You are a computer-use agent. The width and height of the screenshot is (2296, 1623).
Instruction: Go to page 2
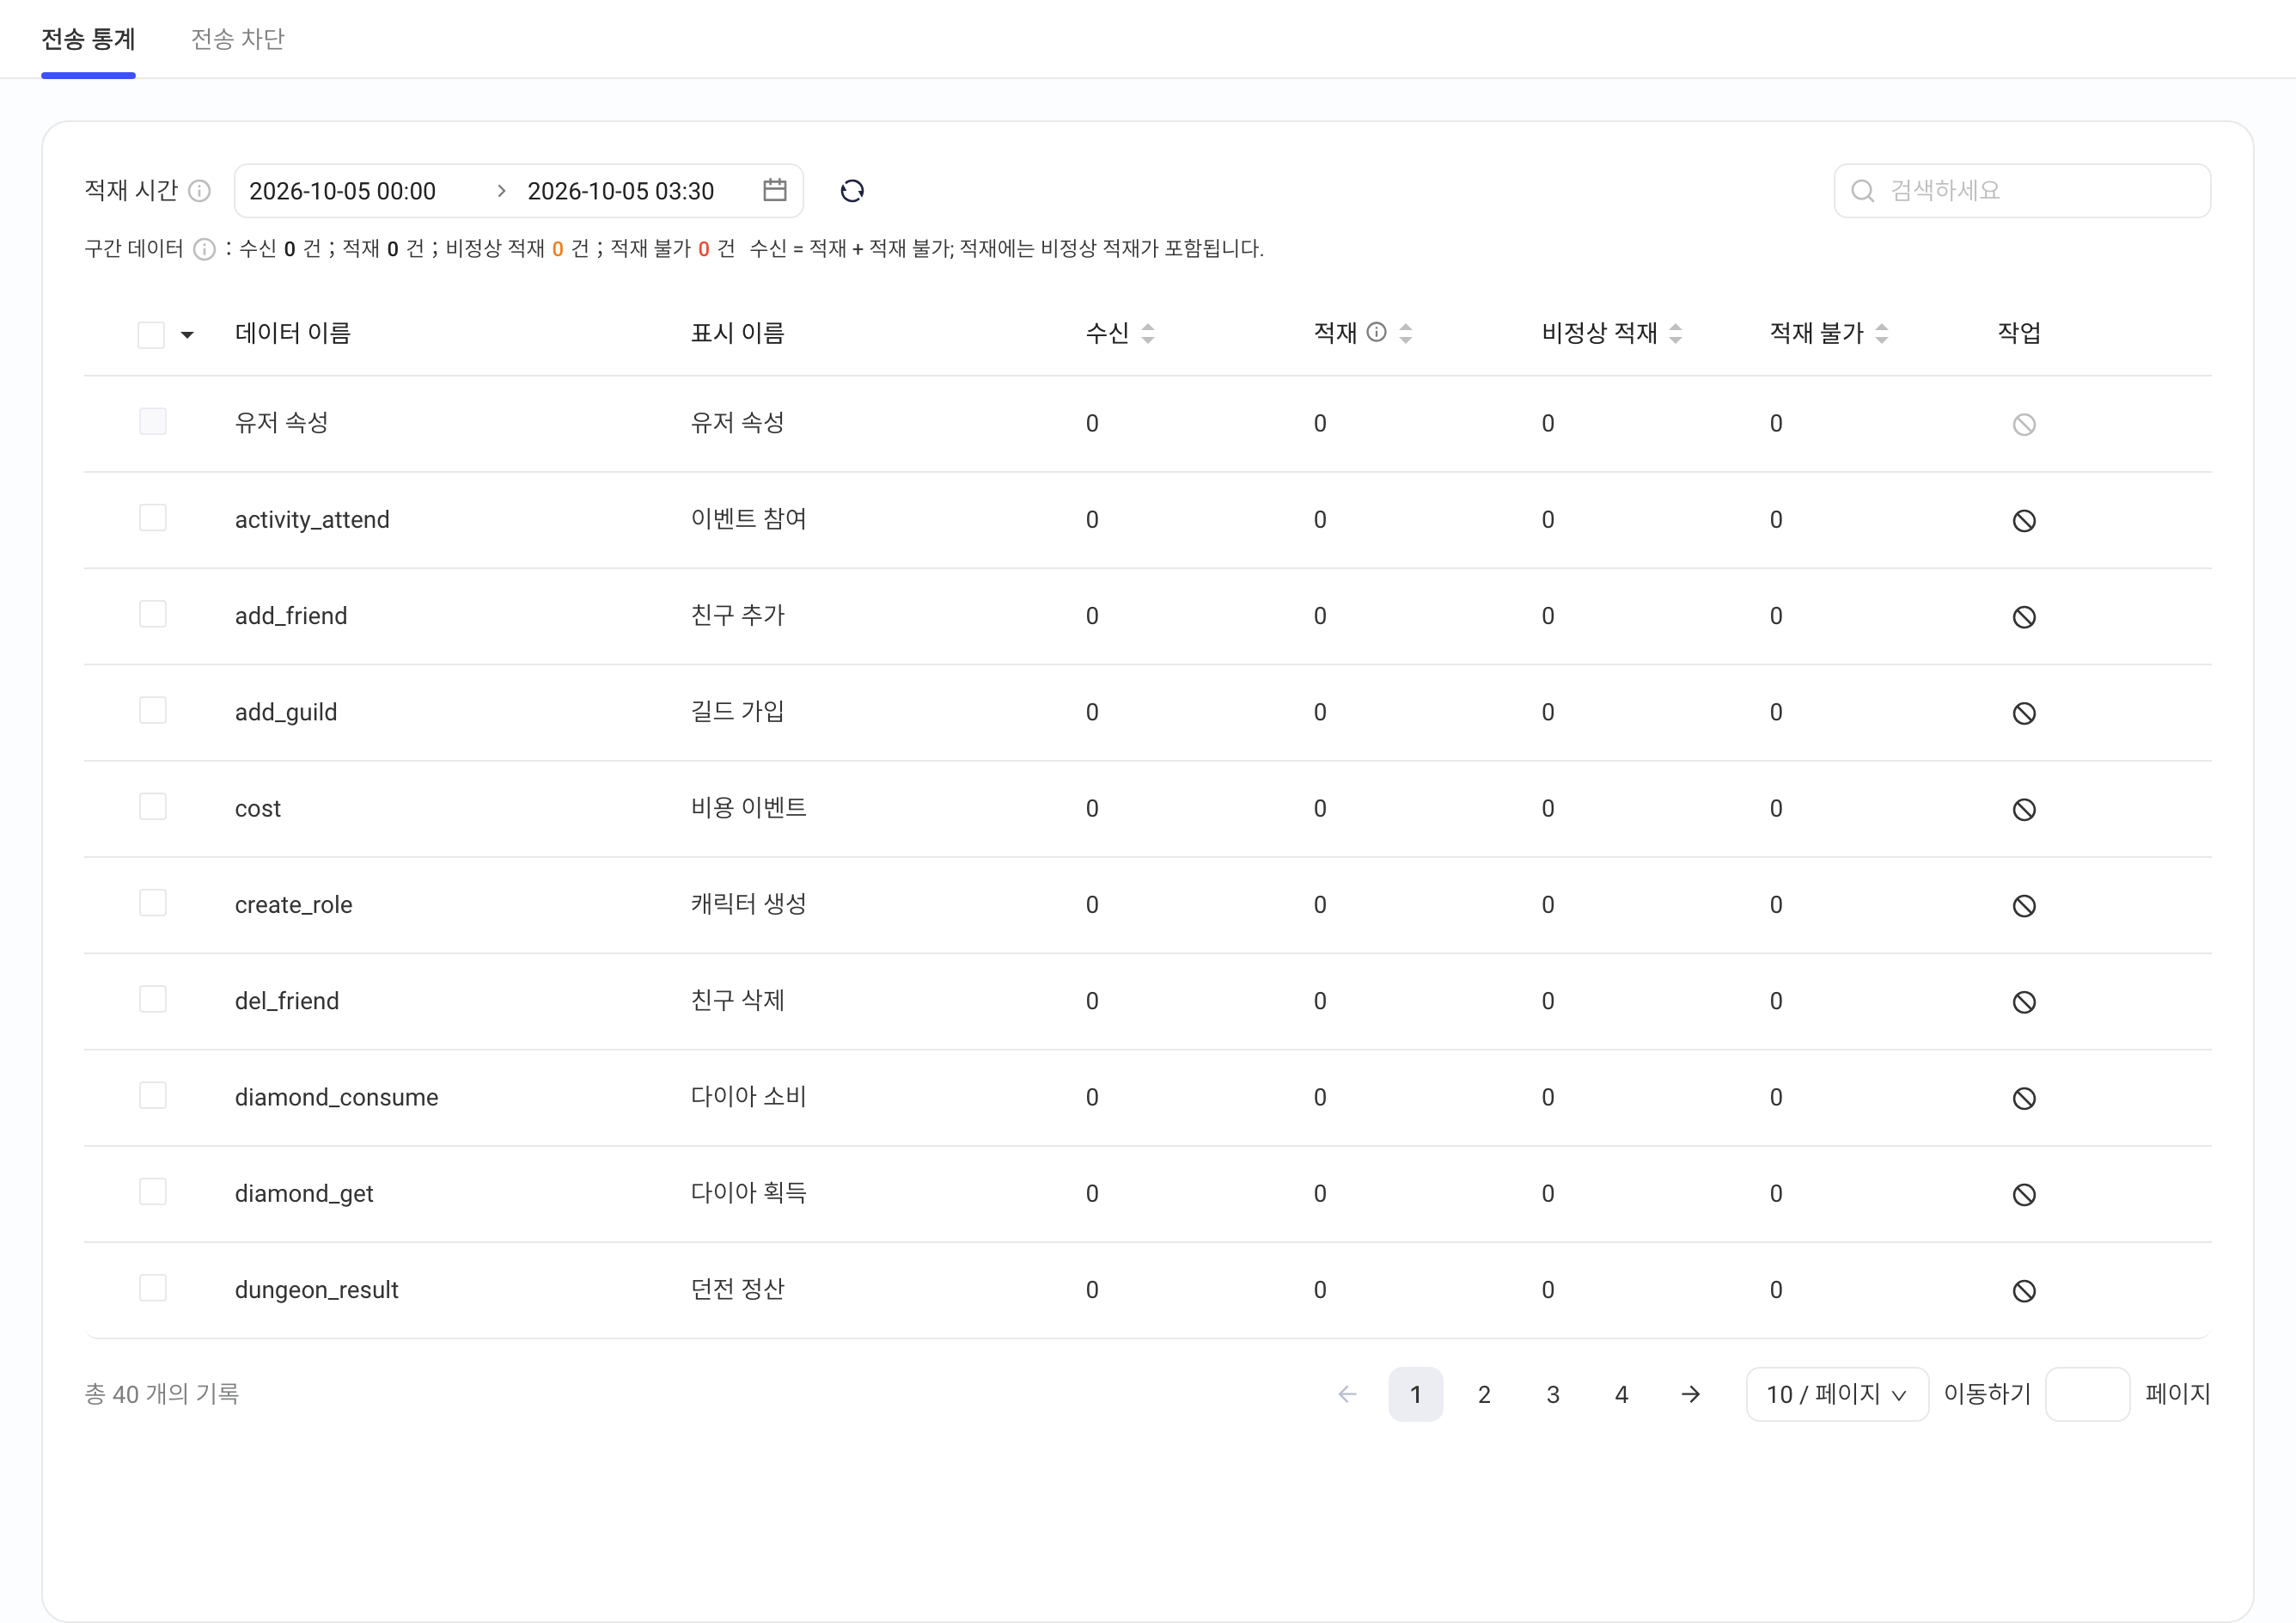(1484, 1393)
